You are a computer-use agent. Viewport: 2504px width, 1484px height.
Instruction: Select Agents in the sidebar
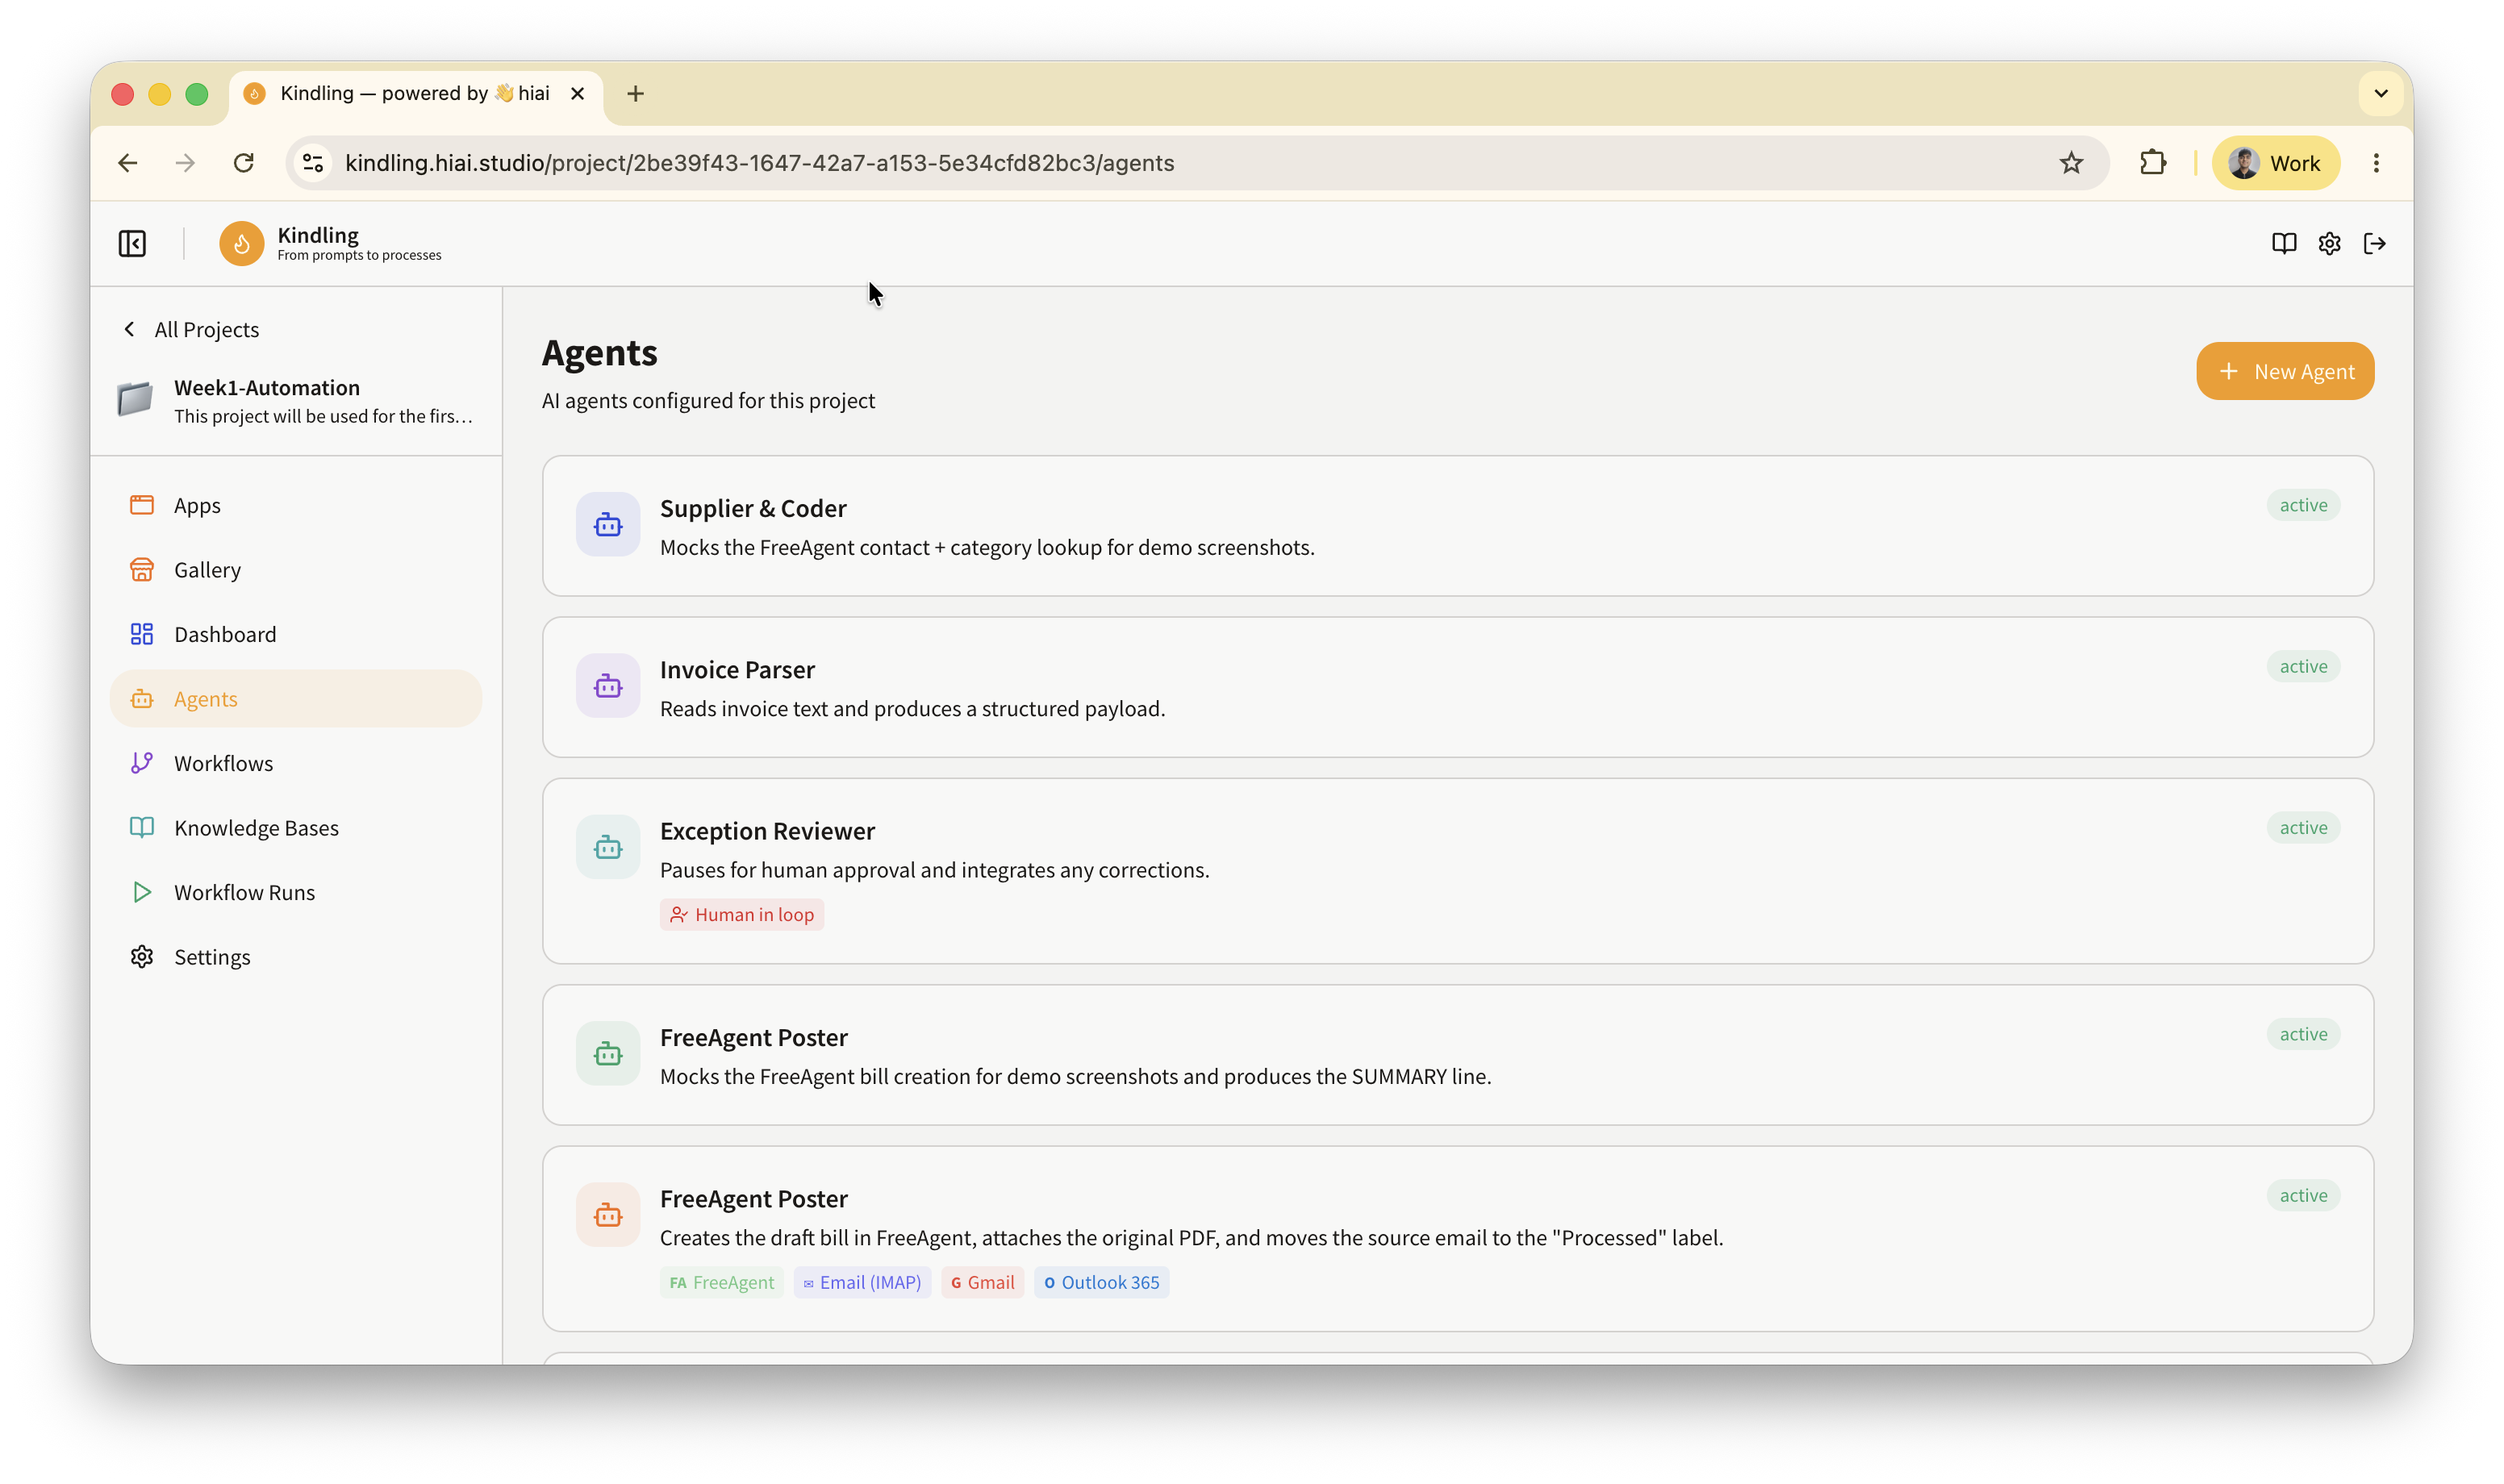(x=296, y=698)
